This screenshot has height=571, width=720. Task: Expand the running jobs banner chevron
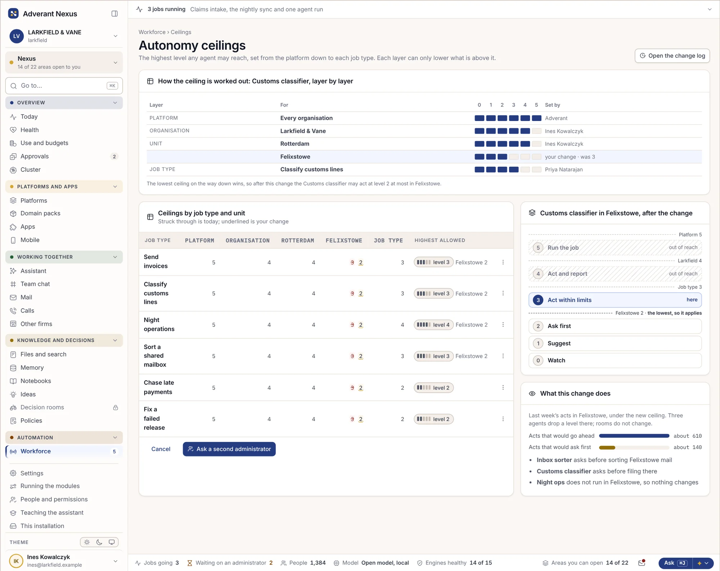pos(709,9)
